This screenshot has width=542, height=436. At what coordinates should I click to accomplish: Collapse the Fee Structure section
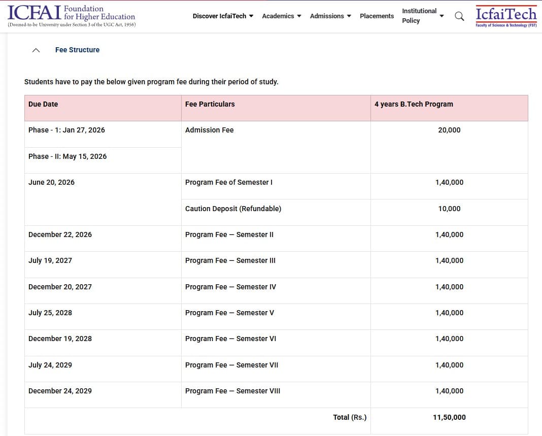(x=36, y=49)
